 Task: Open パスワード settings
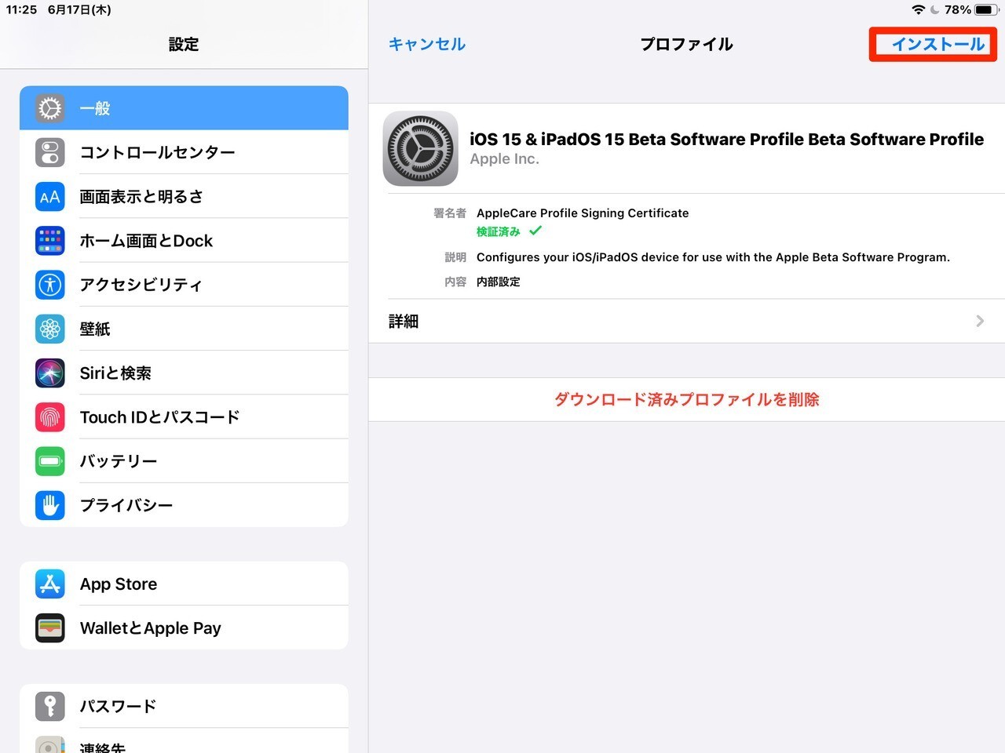(x=184, y=706)
